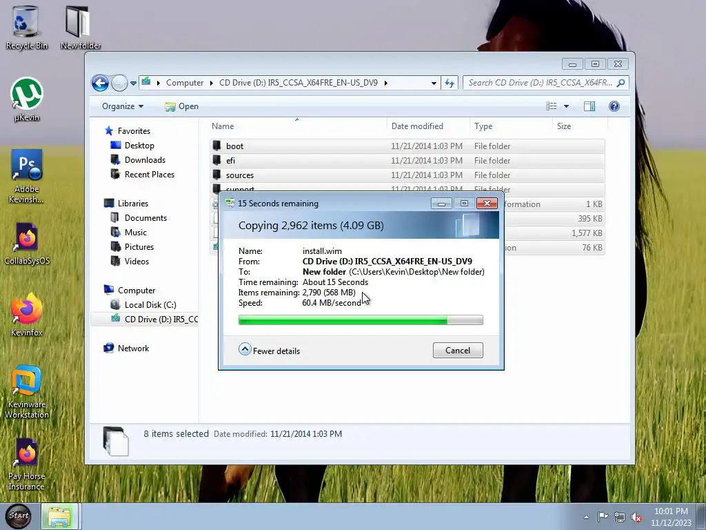Open the recent pages dropdown arrow
Image resolution: width=706 pixels, height=530 pixels.
[x=133, y=83]
